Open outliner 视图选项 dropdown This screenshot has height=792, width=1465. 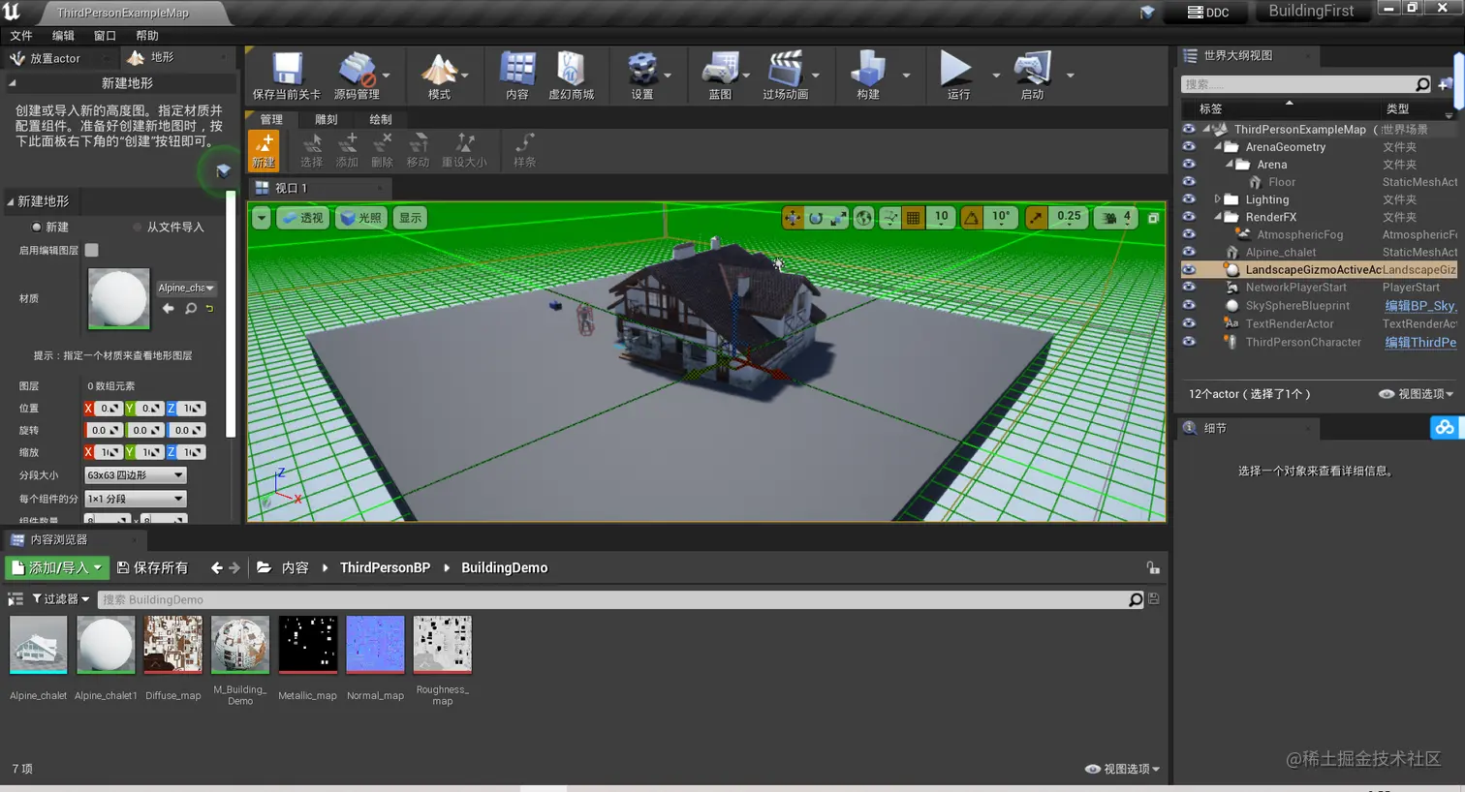pos(1416,394)
